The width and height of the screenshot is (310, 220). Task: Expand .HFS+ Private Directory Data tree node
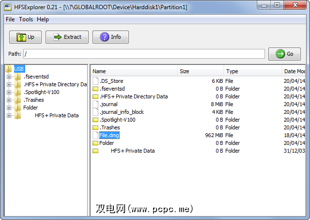coord(9,84)
